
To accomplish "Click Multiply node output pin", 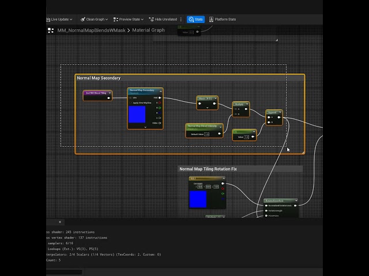I will [x=246, y=109].
